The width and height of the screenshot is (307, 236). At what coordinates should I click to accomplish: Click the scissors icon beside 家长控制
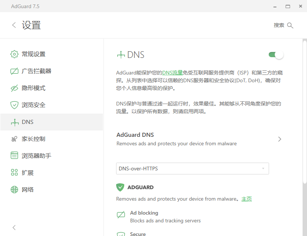pos(14,139)
